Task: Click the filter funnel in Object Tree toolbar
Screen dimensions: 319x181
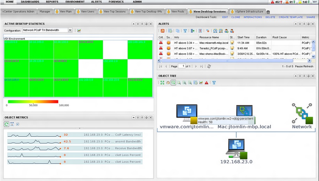Action: (x=214, y=83)
